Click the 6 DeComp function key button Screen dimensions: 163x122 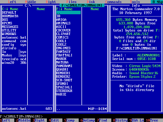[x=88, y=120]
